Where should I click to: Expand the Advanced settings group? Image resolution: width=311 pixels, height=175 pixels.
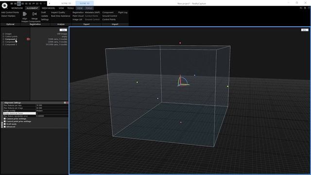(x=4, y=126)
